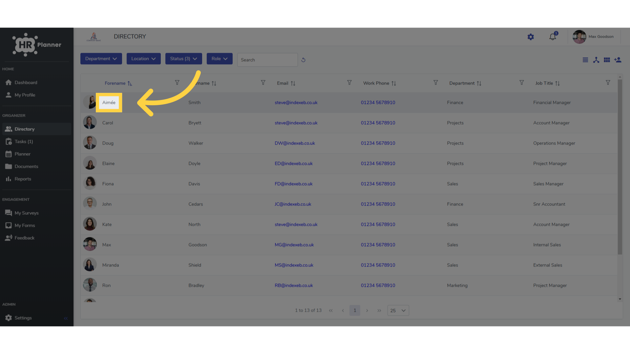This screenshot has height=354, width=630.
Task: Open Job Title column filter icon
Action: 608,83
